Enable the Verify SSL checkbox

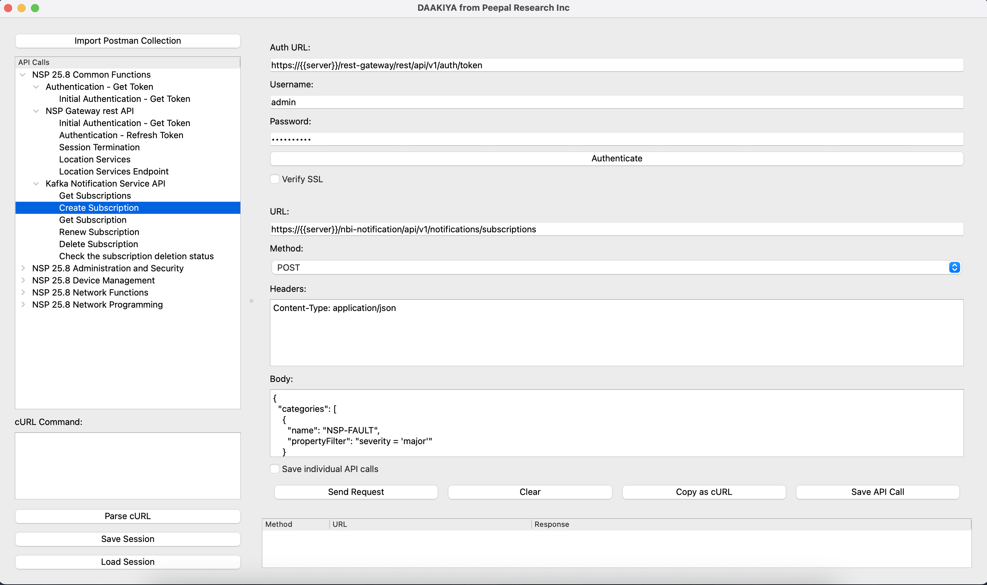click(275, 179)
